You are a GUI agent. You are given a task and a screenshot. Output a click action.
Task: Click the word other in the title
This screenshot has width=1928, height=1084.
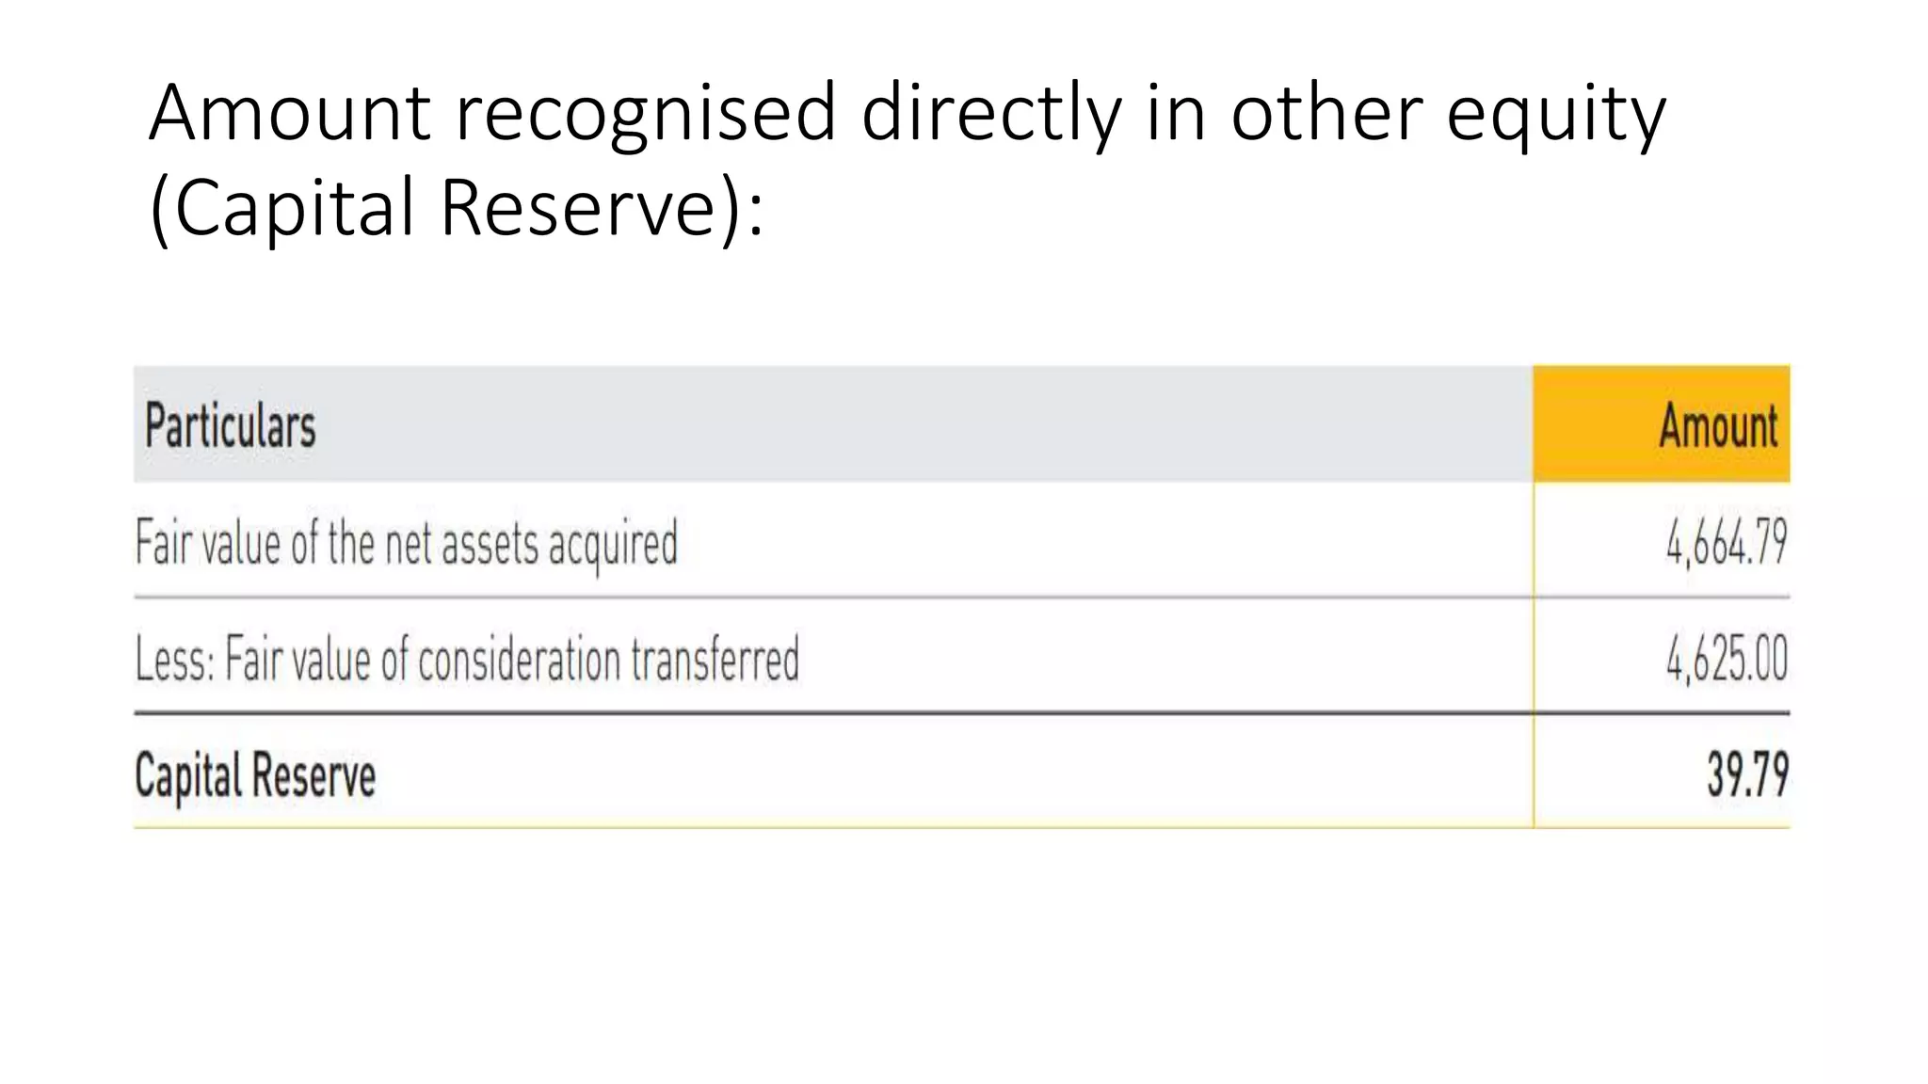[1327, 115]
